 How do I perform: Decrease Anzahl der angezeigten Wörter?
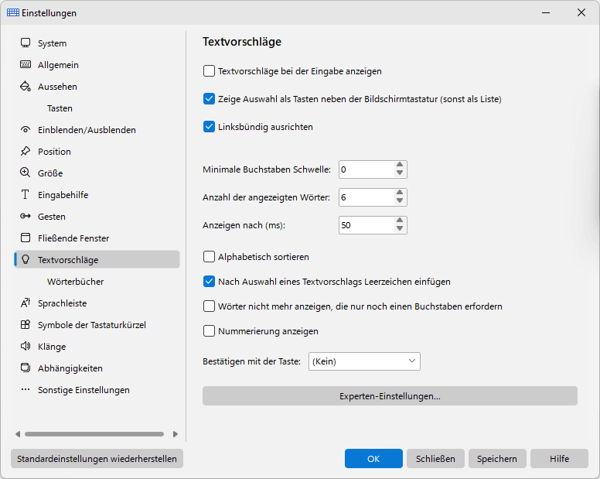pyautogui.click(x=400, y=201)
